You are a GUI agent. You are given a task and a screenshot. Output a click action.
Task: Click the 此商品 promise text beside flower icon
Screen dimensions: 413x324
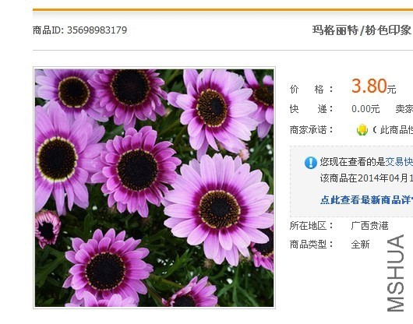393,130
